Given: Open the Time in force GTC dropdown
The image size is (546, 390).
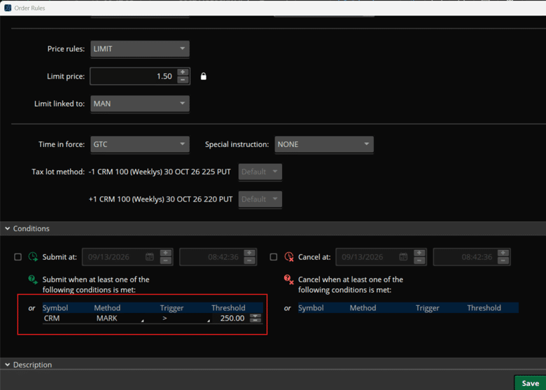Looking at the screenshot, I should tap(140, 144).
